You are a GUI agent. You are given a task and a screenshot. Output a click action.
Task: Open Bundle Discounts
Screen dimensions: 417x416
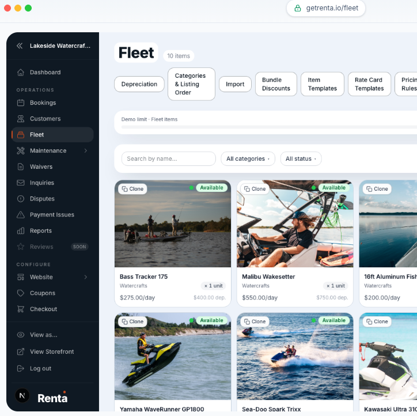pos(276,84)
